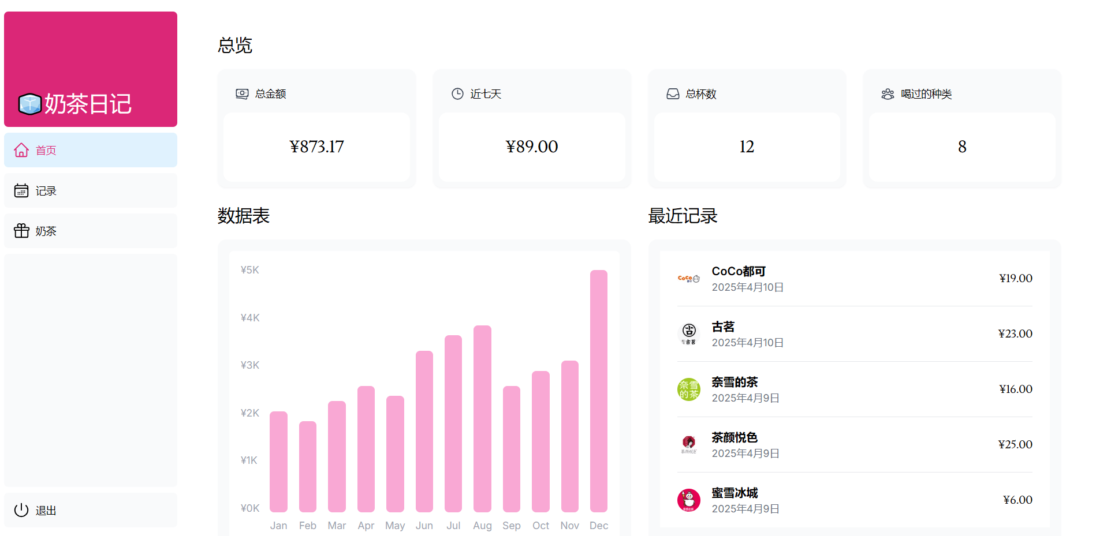This screenshot has height=536, width=1096.
Task: Click the inbox icon next to 总杯数
Action: pyautogui.click(x=673, y=93)
